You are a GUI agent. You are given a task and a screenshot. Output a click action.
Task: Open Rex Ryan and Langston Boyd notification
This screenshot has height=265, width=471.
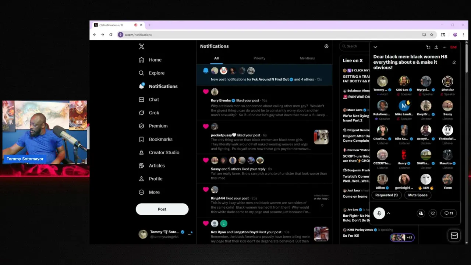click(x=264, y=231)
